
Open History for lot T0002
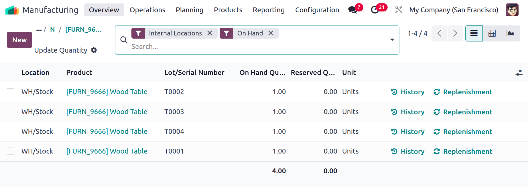408,92
